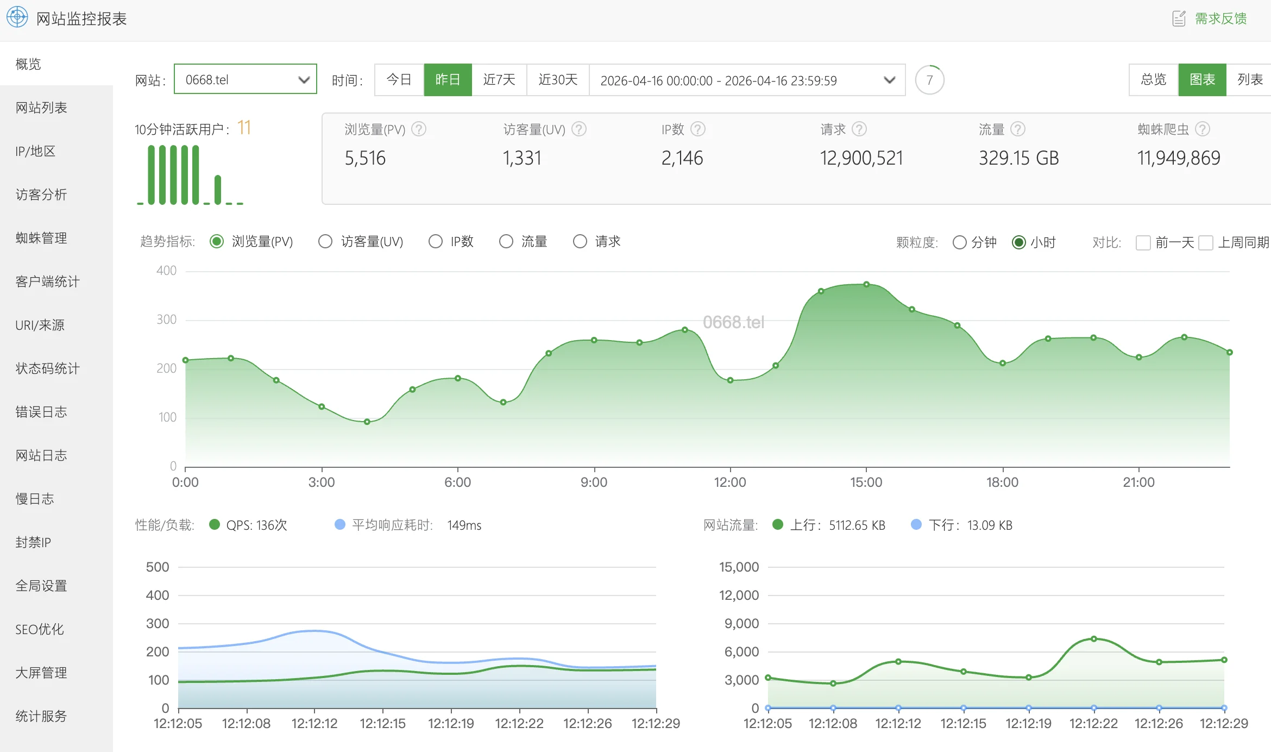This screenshot has height=752, width=1271.
Task: Click help icon beside 访客量(UV) stat
Action: (579, 129)
